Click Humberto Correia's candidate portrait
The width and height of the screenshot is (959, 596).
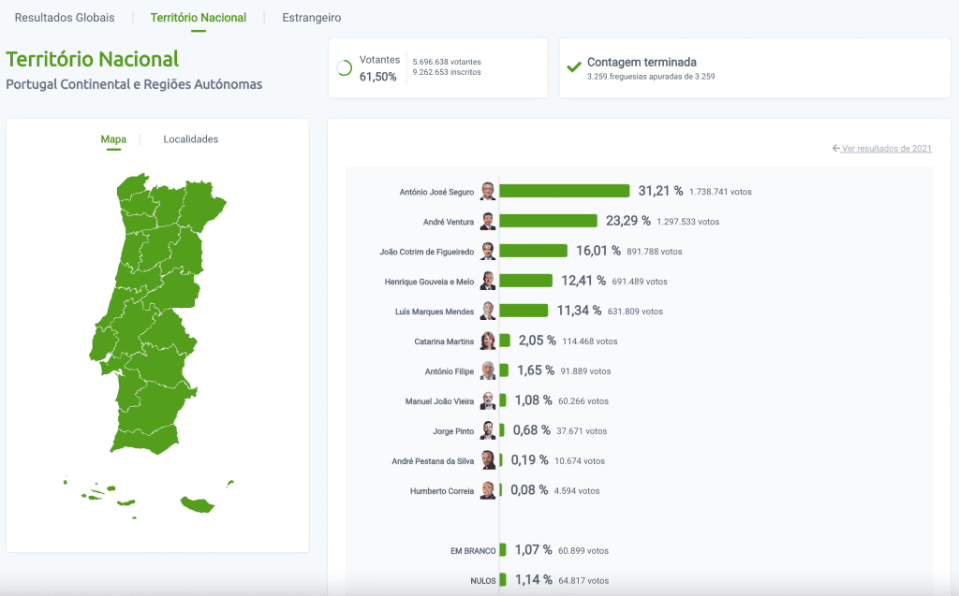pyautogui.click(x=488, y=490)
